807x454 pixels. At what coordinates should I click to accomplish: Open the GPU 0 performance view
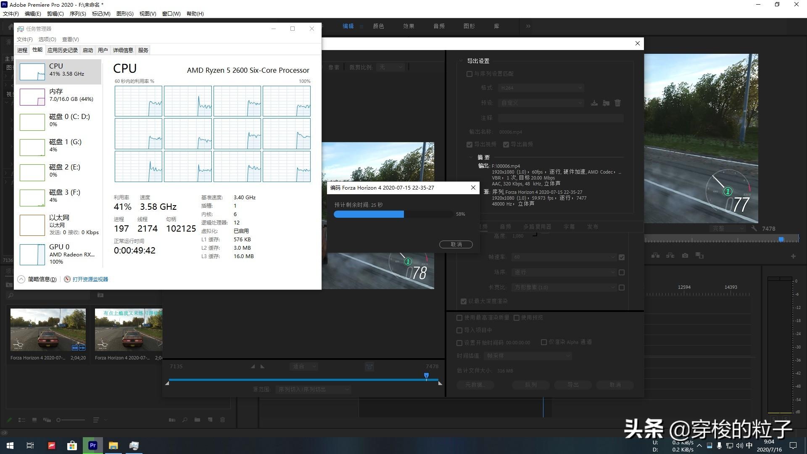pos(59,254)
